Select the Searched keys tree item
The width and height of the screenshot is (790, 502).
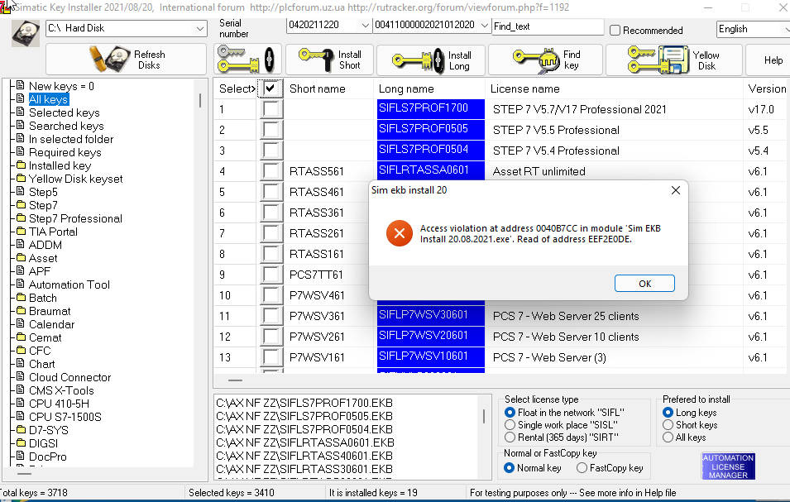tap(66, 126)
